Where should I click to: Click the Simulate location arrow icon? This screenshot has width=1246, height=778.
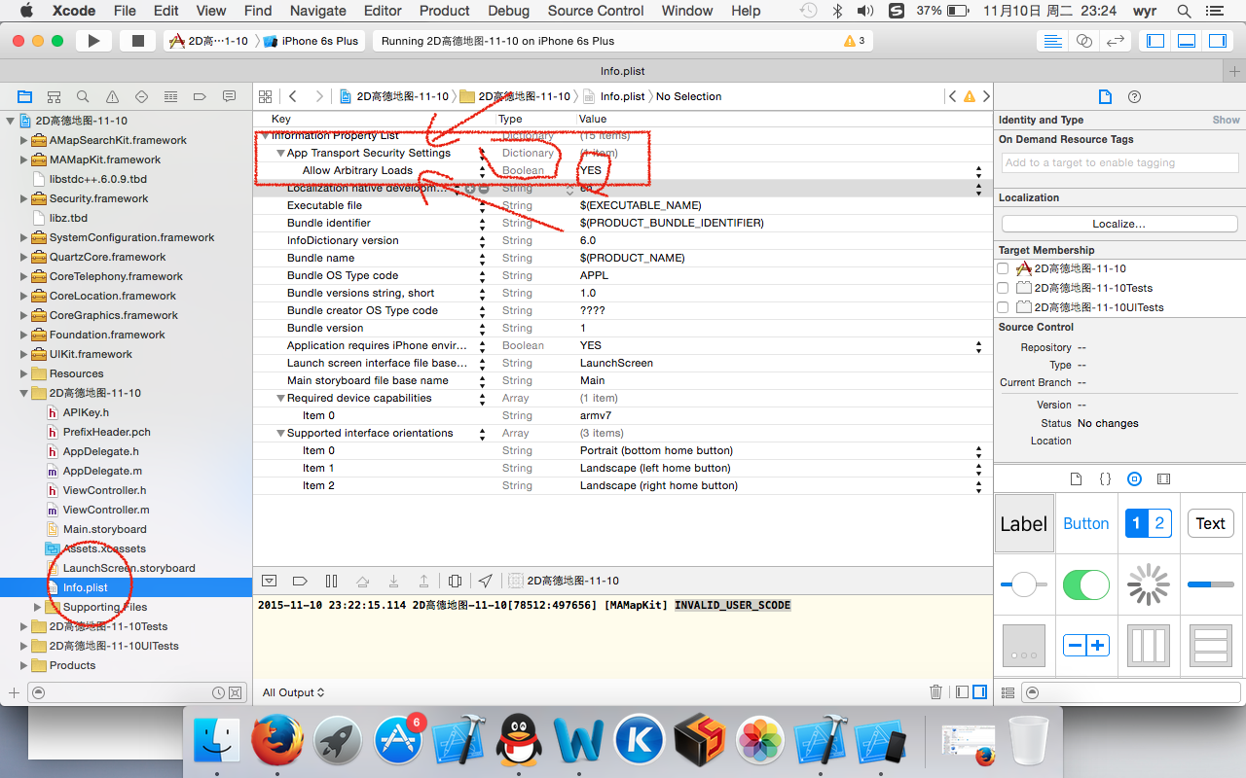coord(485,581)
